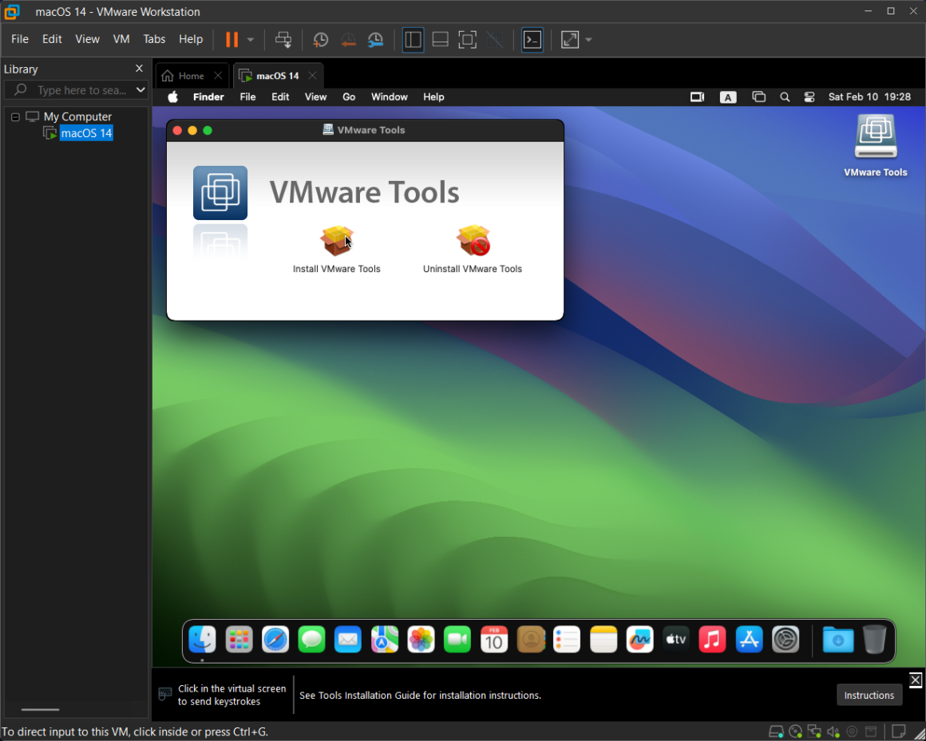Open VMware Tools disk on macOS desktop
This screenshot has height=741, width=926.
(x=875, y=145)
